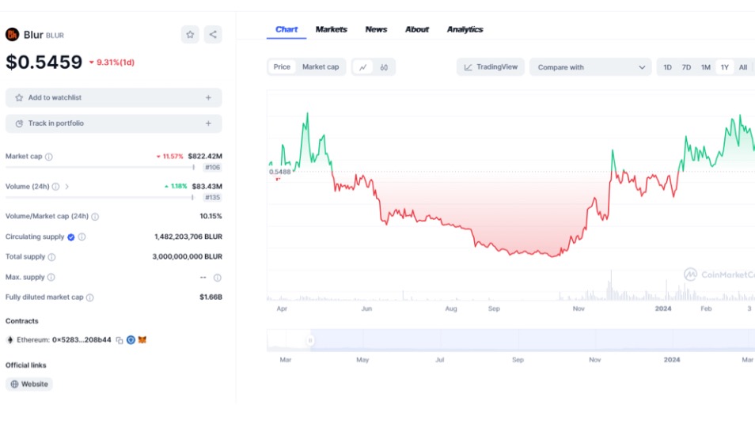Viewport: 755px width, 424px height.
Task: Click the 0.5488 chart price label
Action: (279, 172)
